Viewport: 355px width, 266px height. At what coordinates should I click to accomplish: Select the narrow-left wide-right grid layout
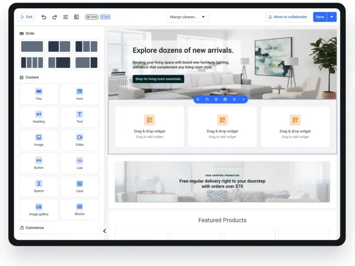[59, 63]
